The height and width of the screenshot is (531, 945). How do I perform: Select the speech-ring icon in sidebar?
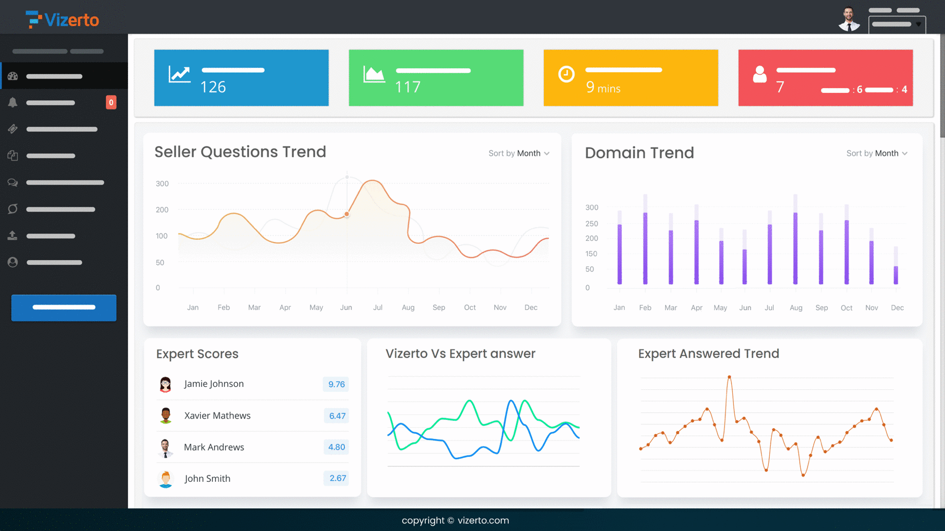(x=13, y=209)
